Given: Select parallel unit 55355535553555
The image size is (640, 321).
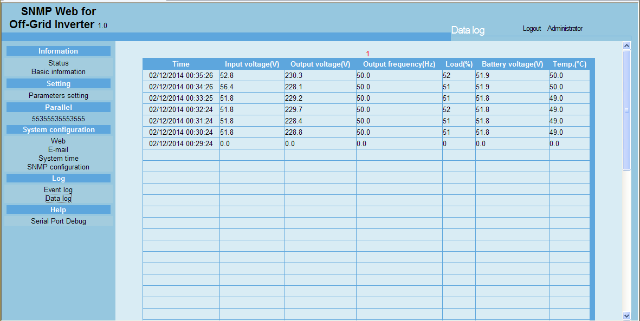Looking at the screenshot, I should pyautogui.click(x=59, y=119).
